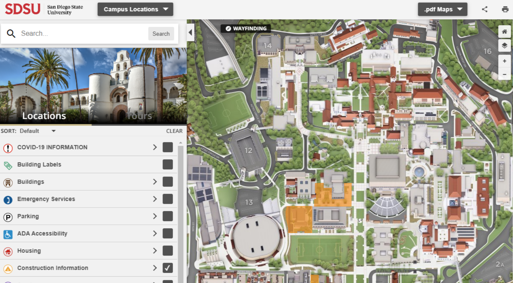Select the Locations tab

pos(44,116)
